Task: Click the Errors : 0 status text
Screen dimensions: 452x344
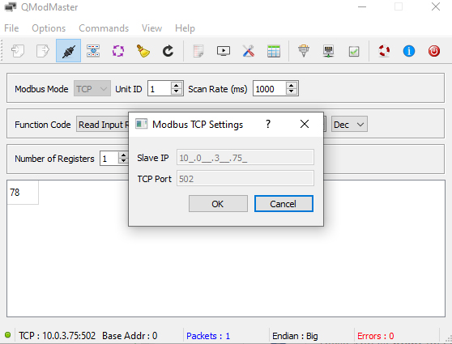Action: click(x=376, y=336)
